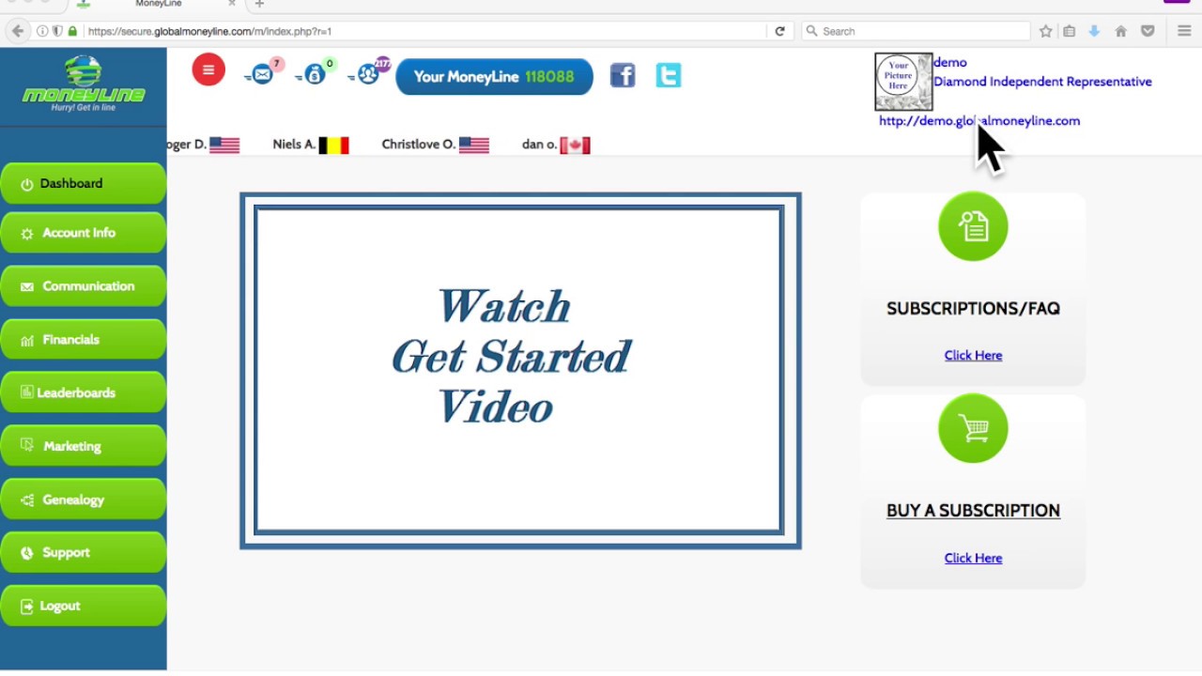
Task: Open the demo.globalmoneyline.com link
Action: (979, 120)
